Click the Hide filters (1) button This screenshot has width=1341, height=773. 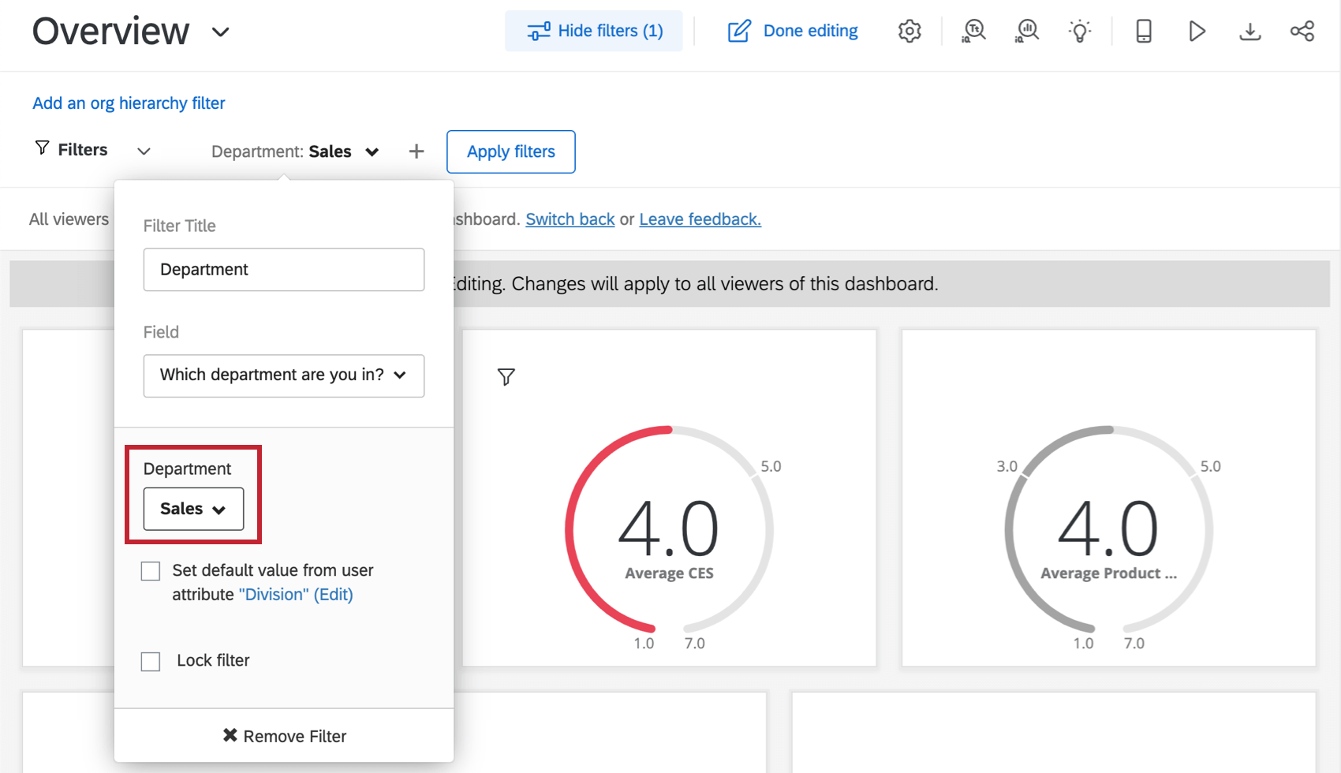(594, 31)
